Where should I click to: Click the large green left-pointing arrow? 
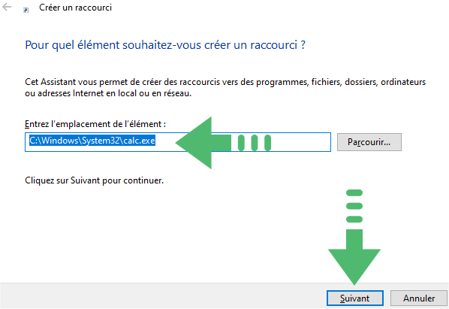point(203,143)
